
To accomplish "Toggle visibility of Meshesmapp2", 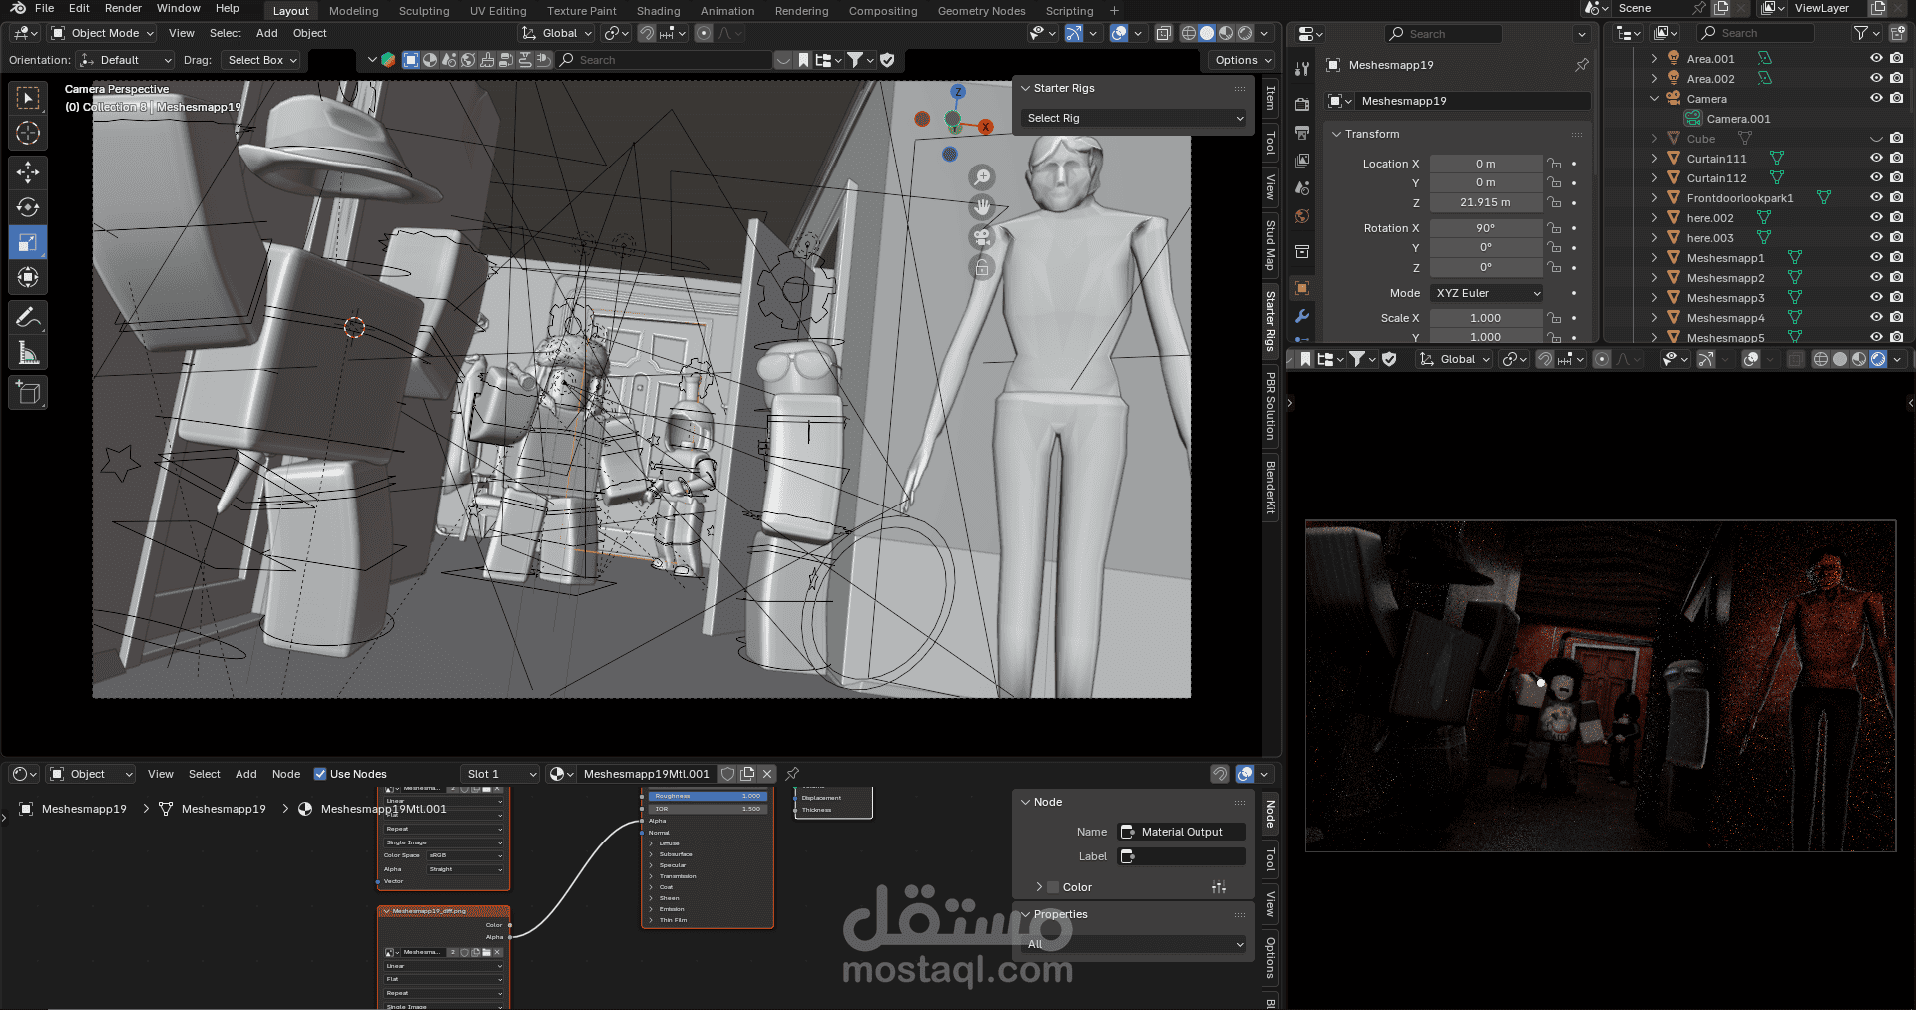I will [1876, 277].
